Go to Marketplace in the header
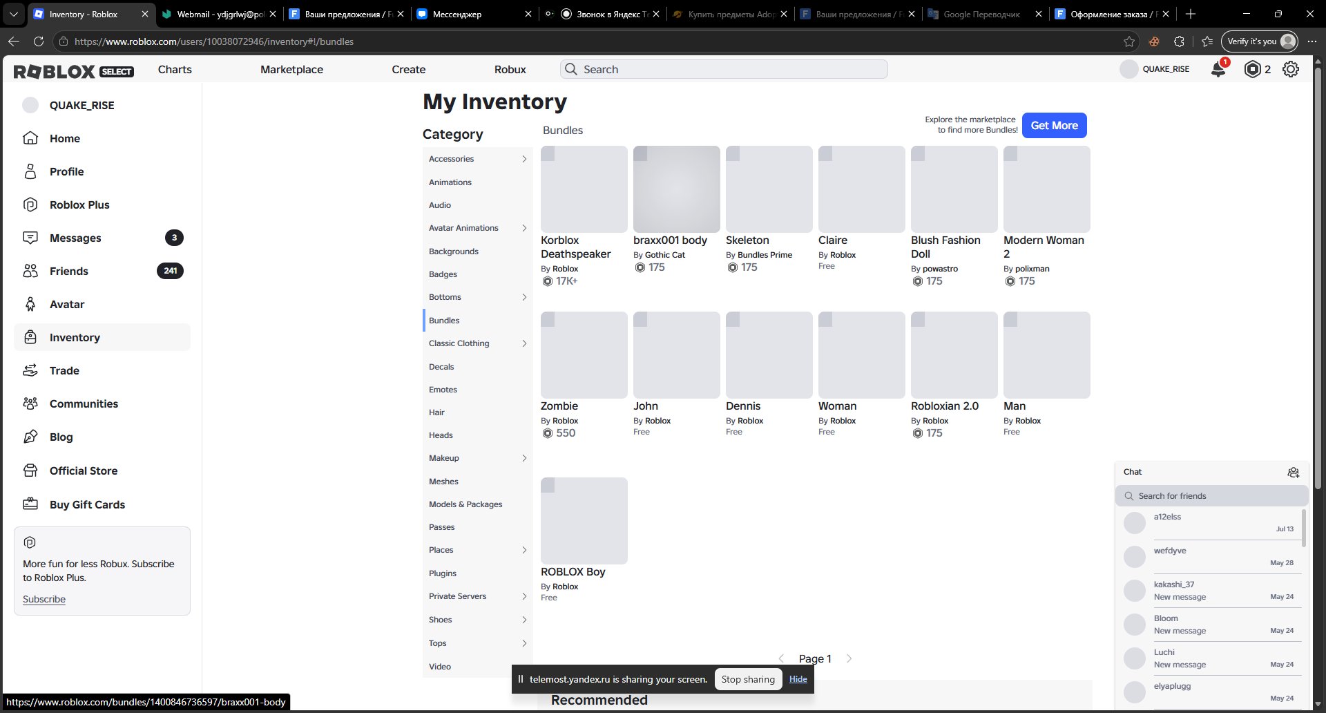 [x=291, y=69]
